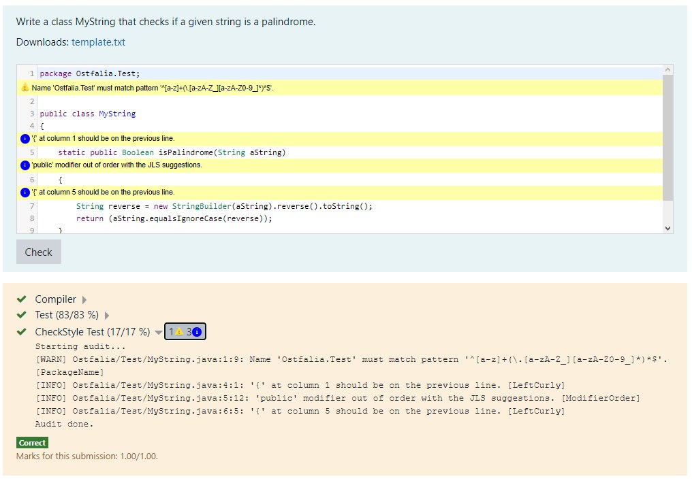This screenshot has height=483, width=692.
Task: Click 'Marks for this submission: 1.00/1.00.' text
Action: 87,456
